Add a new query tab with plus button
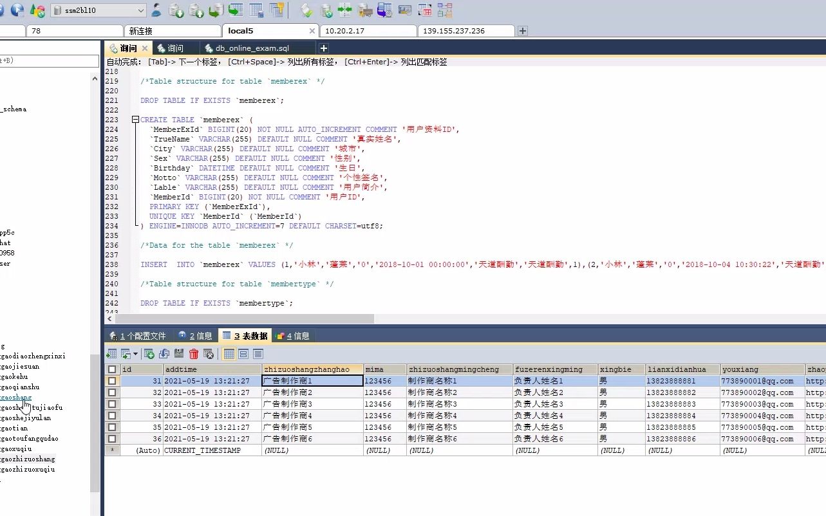 324,48
